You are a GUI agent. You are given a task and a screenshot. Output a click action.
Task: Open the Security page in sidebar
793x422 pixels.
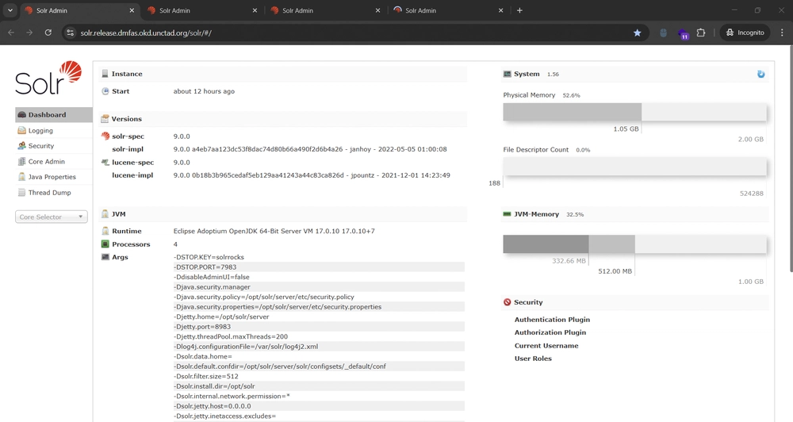41,146
